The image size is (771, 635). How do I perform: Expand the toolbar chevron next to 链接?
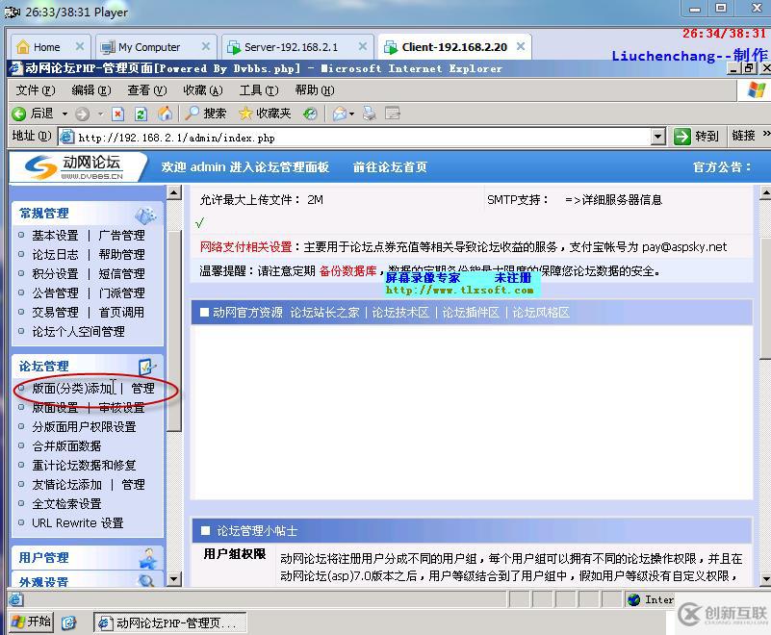click(x=766, y=134)
